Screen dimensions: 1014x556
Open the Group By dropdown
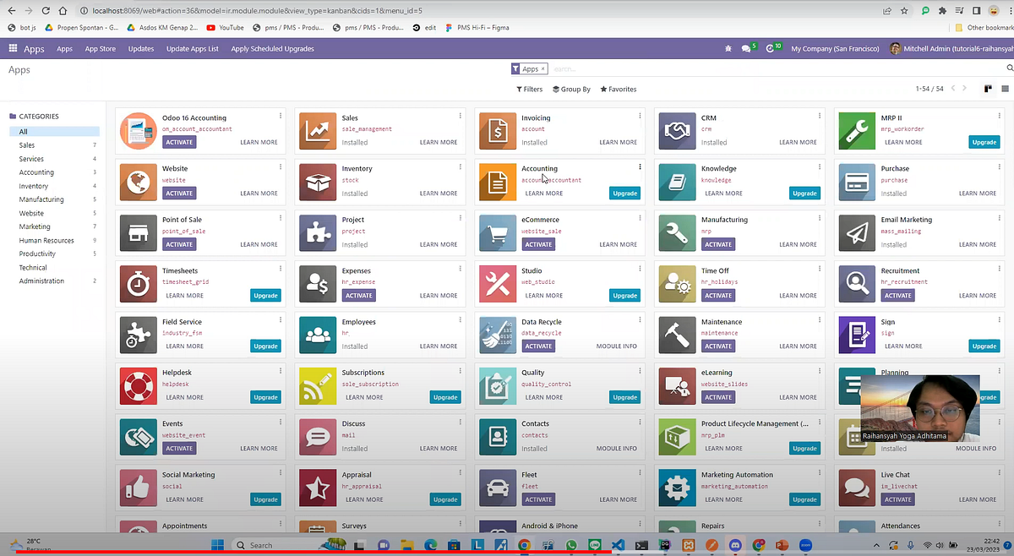pos(572,89)
